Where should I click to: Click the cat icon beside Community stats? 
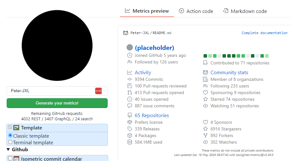pos(205,72)
